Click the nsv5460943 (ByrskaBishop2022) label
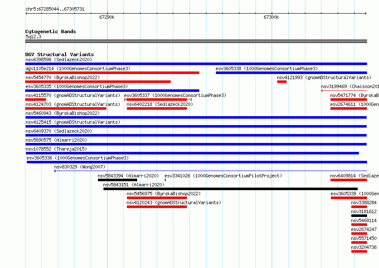 click(63, 113)
